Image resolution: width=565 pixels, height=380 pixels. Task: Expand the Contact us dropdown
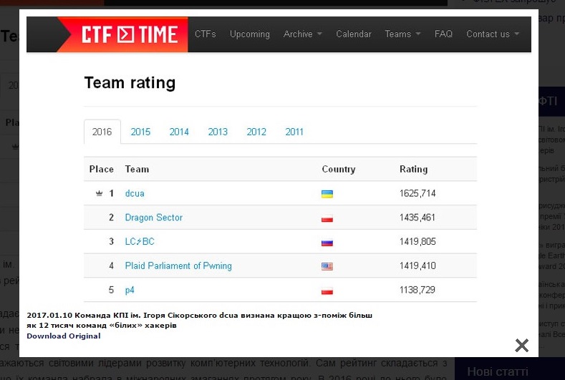pos(493,34)
